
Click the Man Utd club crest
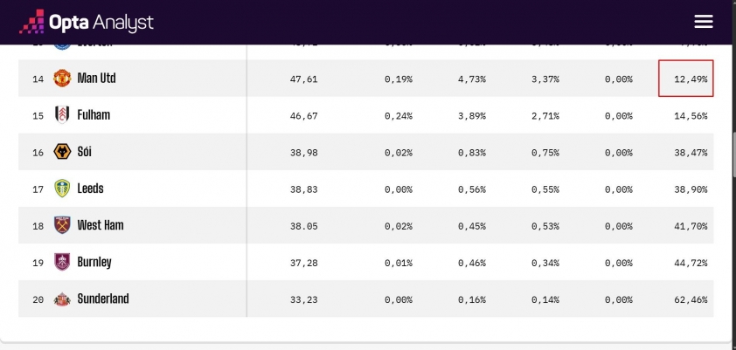[62, 79]
